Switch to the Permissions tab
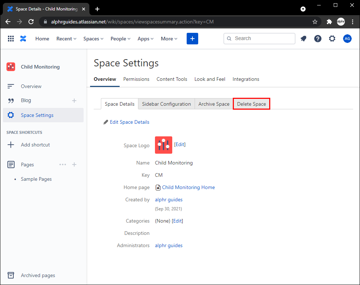This screenshot has height=285, width=360. coord(136,79)
